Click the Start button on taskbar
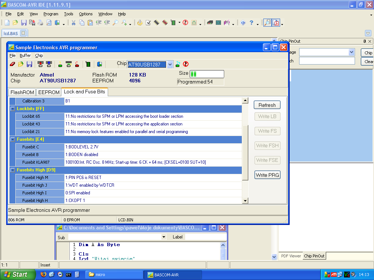Viewport: 374px width, 280px height. click(18, 275)
